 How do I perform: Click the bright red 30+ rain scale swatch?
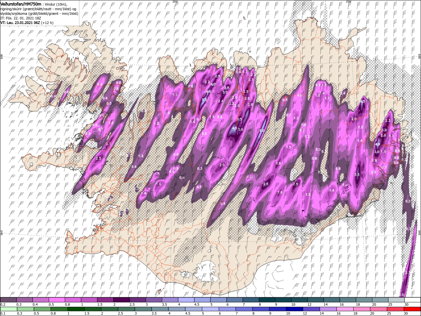[x=412, y=309]
